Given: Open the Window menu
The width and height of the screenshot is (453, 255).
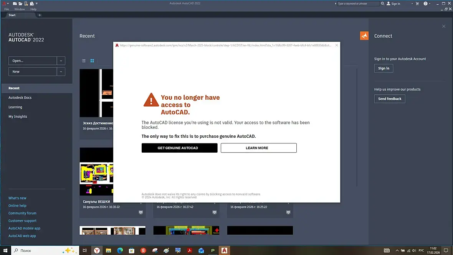Looking at the screenshot, I should [x=20, y=9].
